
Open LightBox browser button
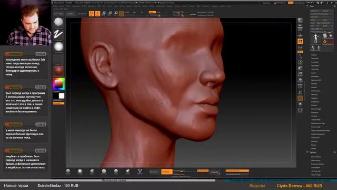(x=70, y=14)
